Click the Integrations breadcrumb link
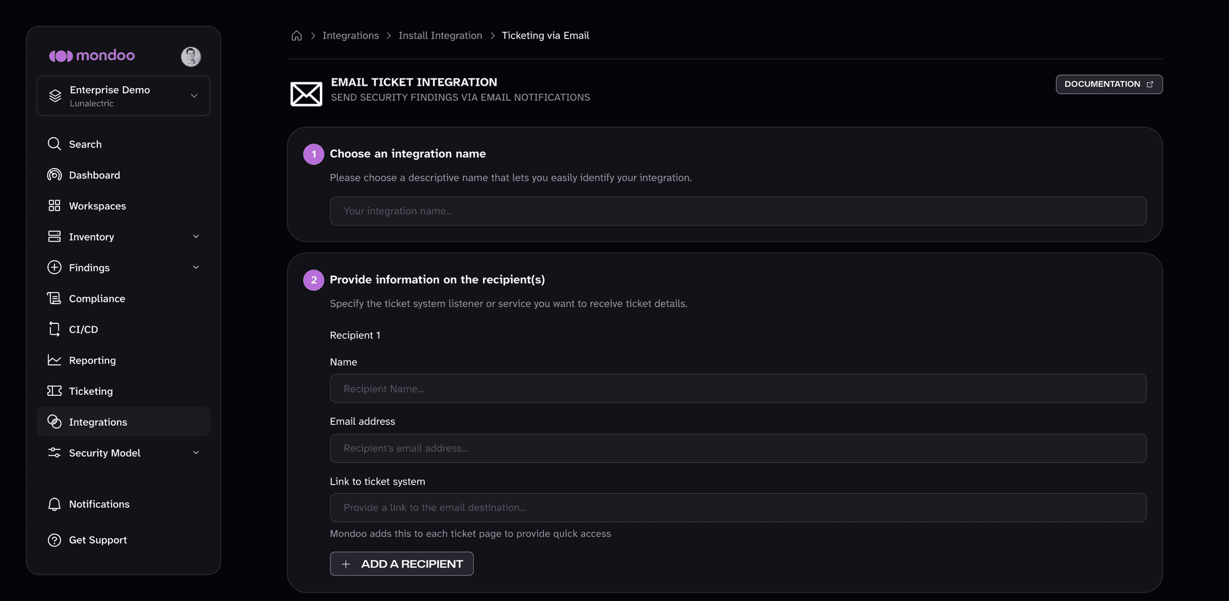The image size is (1229, 601). (x=350, y=35)
